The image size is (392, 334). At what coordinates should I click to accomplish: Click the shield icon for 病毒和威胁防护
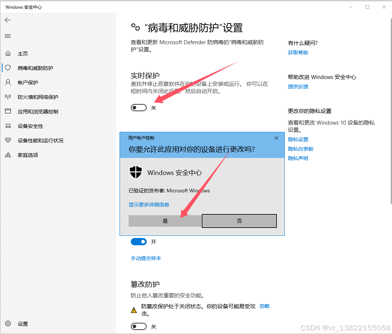pyautogui.click(x=8, y=68)
